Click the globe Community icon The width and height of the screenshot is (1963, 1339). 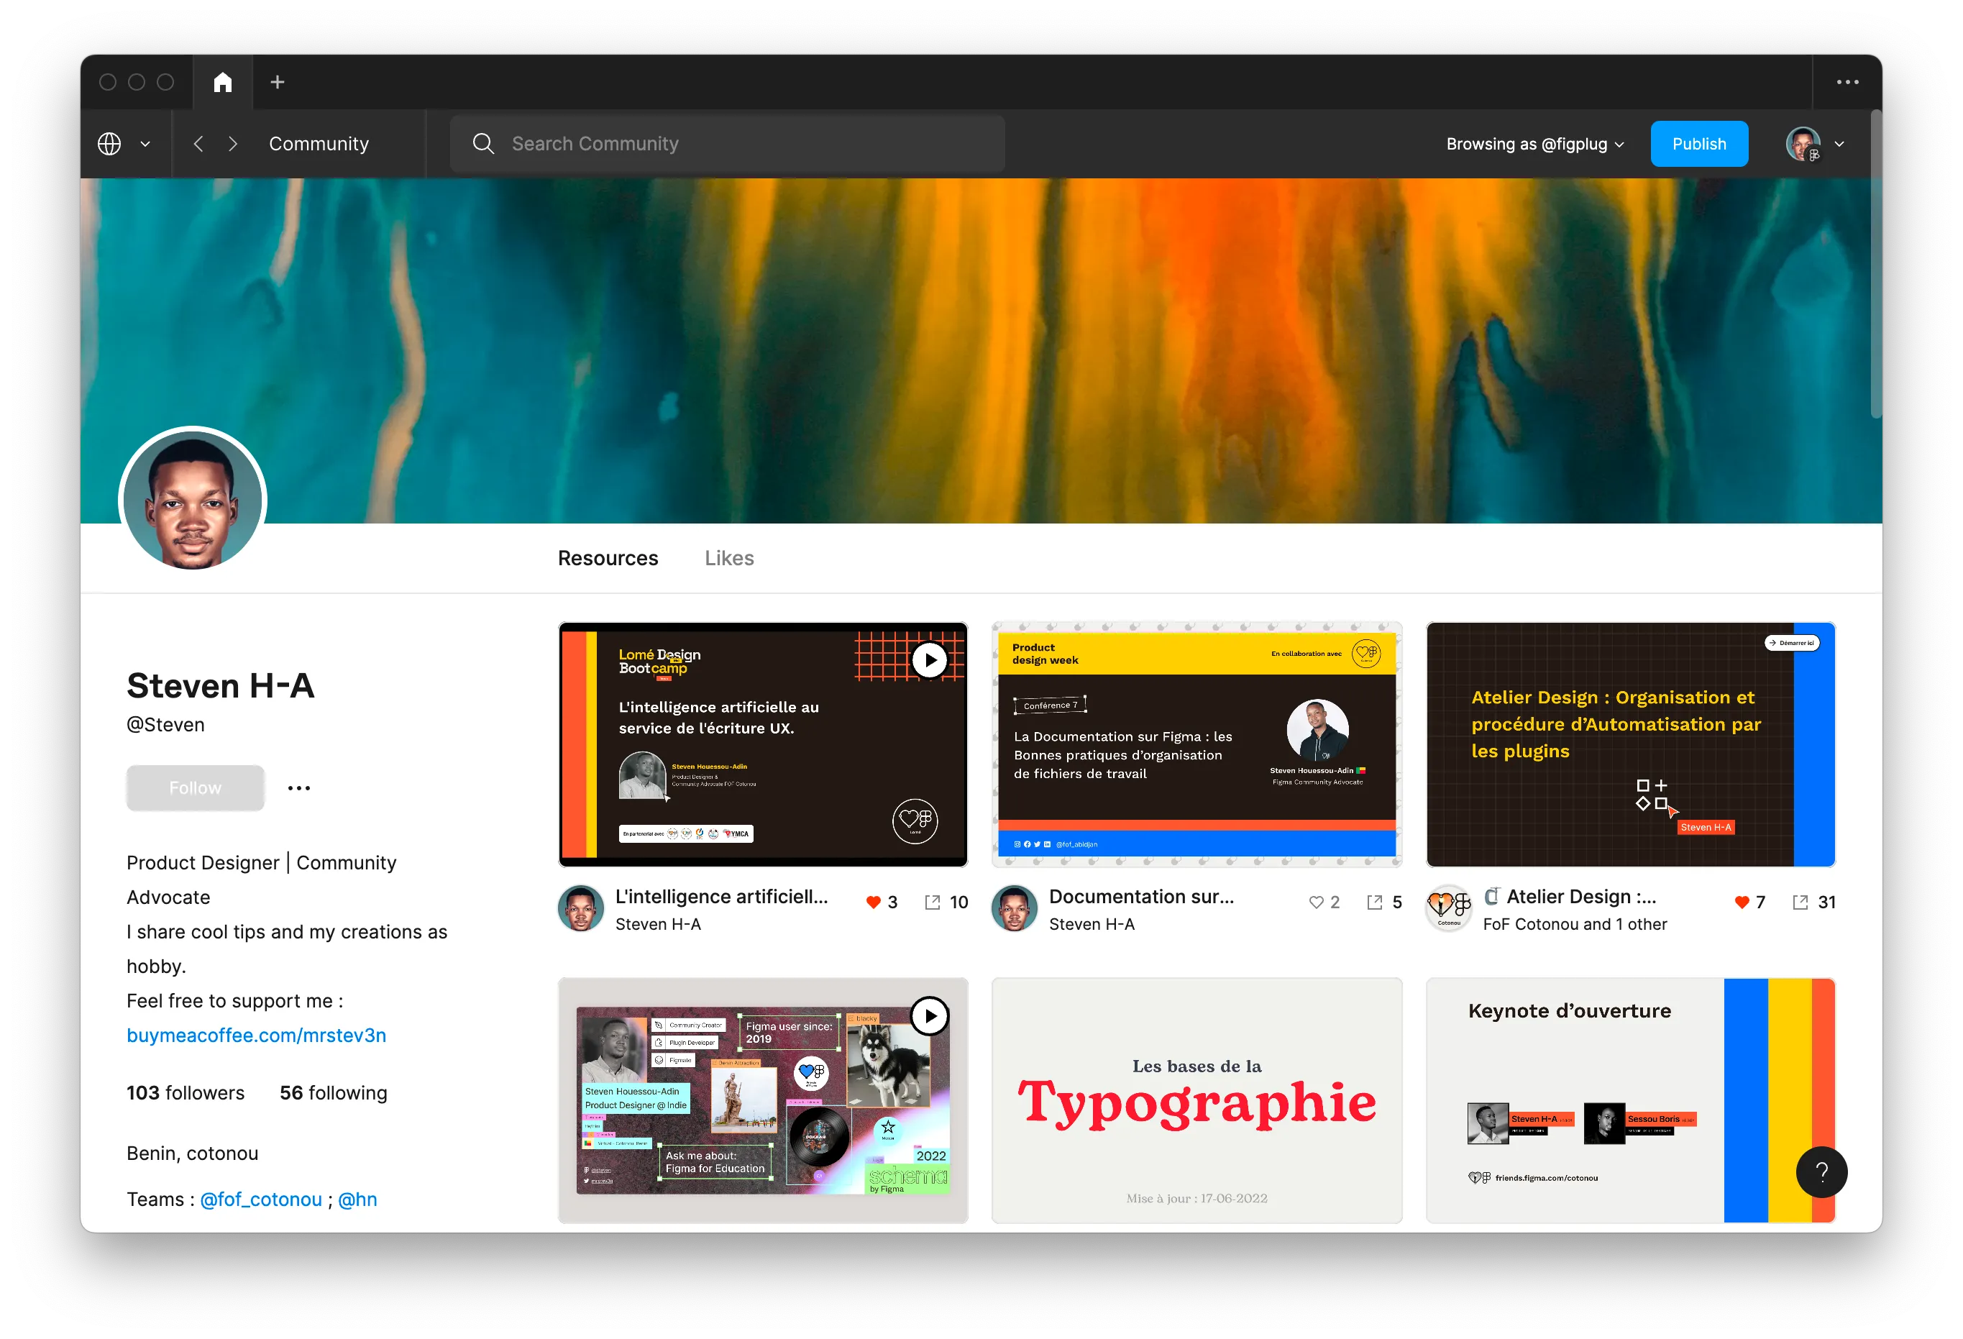(110, 144)
